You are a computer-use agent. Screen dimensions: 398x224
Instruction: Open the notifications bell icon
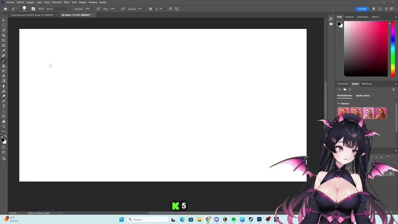tap(374, 9)
